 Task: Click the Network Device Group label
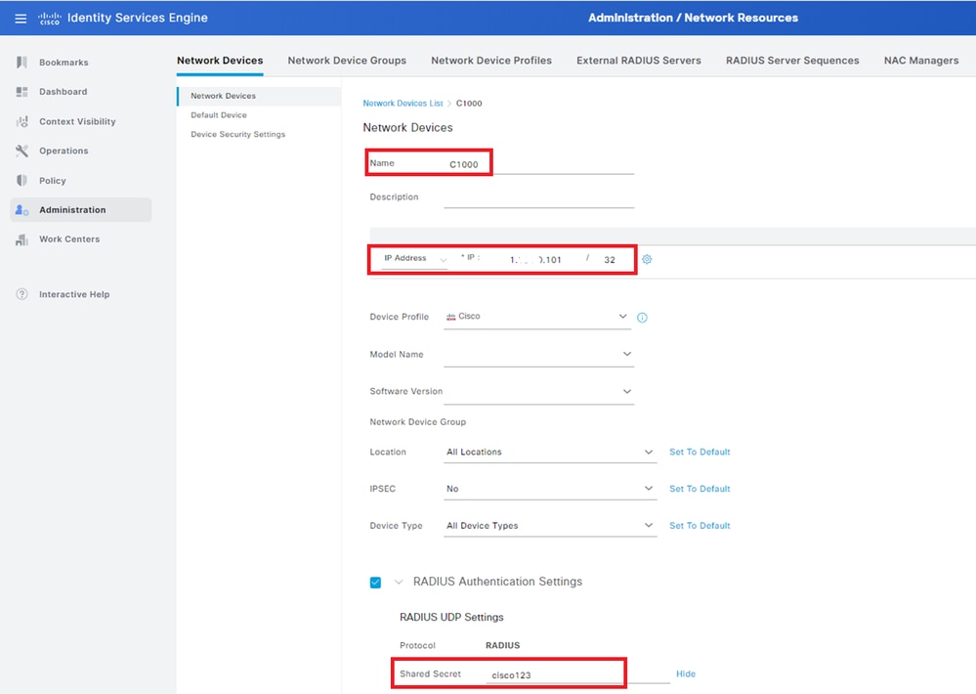(x=418, y=421)
